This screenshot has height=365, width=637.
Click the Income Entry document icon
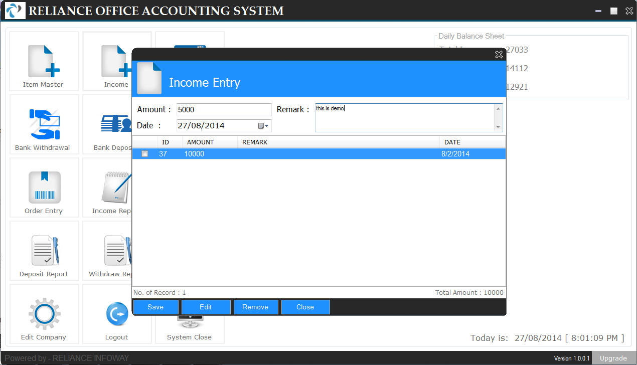tap(149, 78)
